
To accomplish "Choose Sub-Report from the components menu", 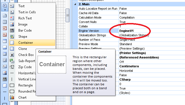I will (x=23, y=61).
